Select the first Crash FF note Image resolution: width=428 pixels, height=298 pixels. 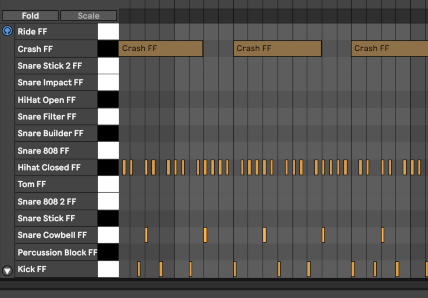(x=160, y=48)
